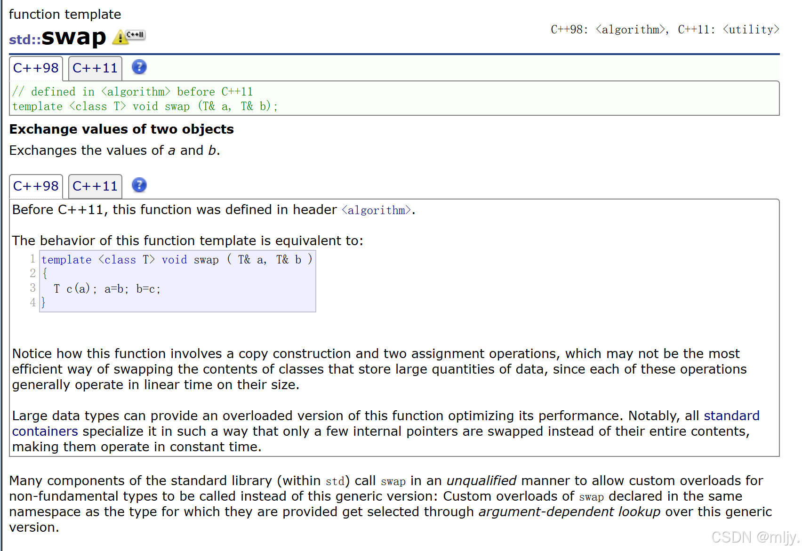This screenshot has height=551, width=802.
Task: Click the large 'swap' title heading
Action: (74, 37)
